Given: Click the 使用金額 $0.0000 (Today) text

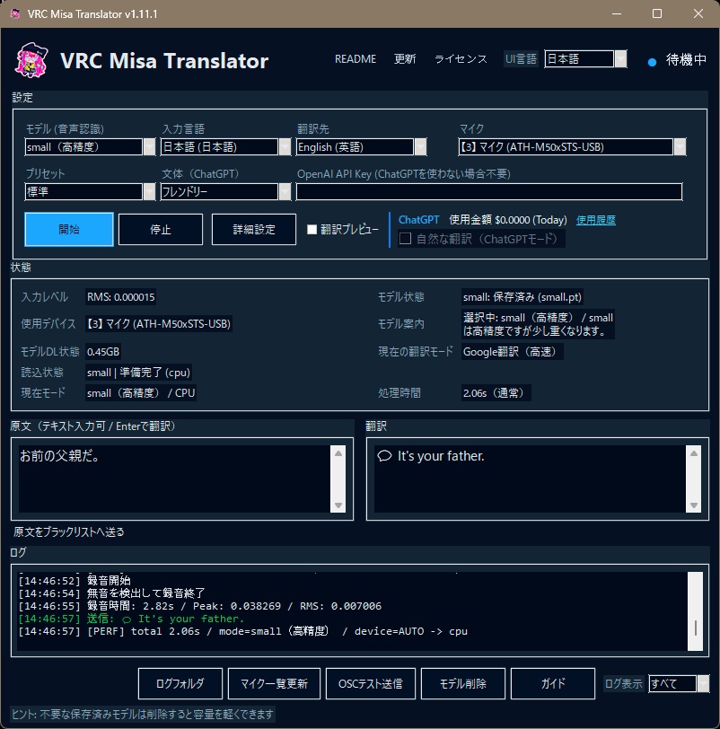Looking at the screenshot, I should pos(508,220).
